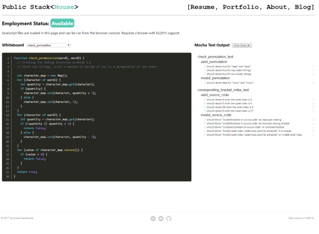Viewport: 319px width, 234px height.
Task: Select test 'should return 6 when the caret index is 0'
Action: click(229, 99)
